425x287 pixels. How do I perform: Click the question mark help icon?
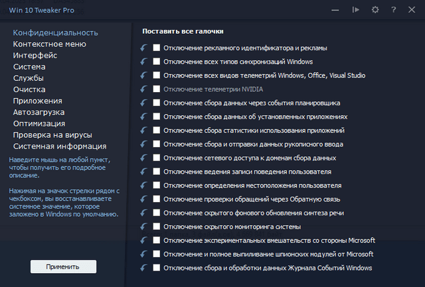393,10
